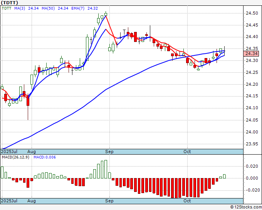The image size is (262, 210).
Task: Click the 2025Jul label on MACD axis
Action: click(9, 201)
